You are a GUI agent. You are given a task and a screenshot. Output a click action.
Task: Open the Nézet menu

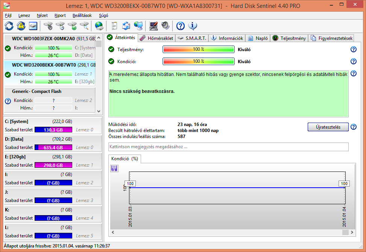pyautogui.click(x=42, y=15)
